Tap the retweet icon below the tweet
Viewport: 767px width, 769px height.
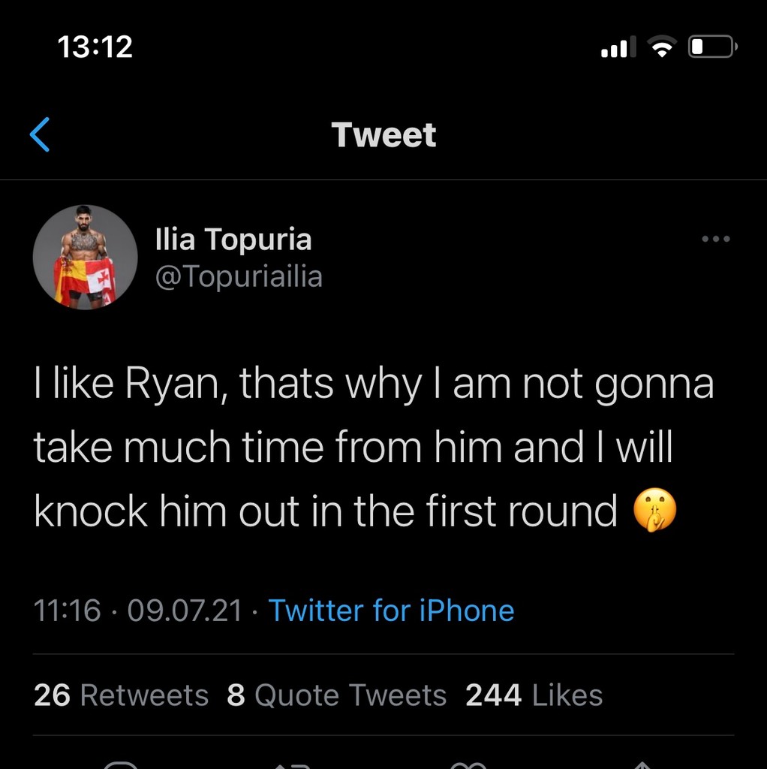(293, 764)
